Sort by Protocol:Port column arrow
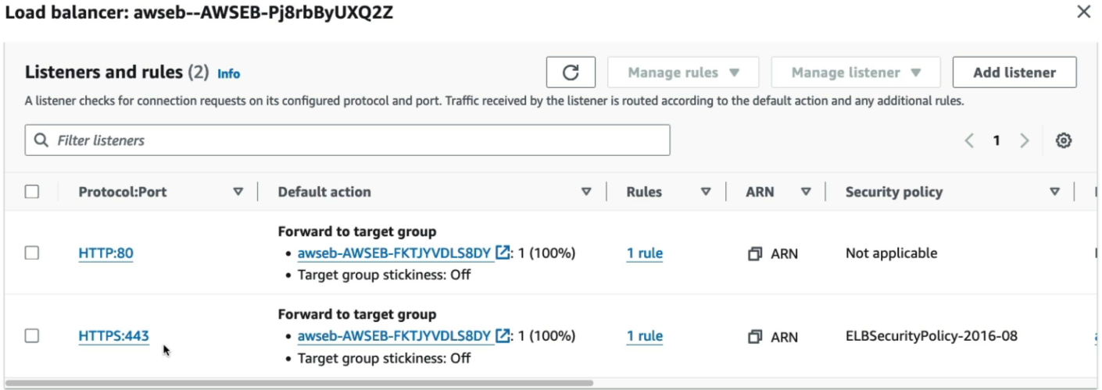 coord(238,192)
